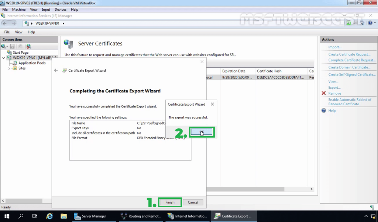Click the Connections toolbar up-folder icon
378x222 pixels.
click(x=21, y=46)
